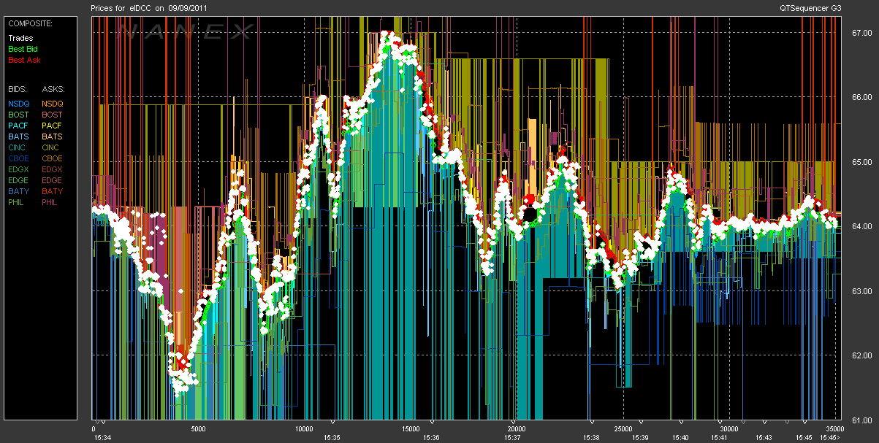The height and width of the screenshot is (443, 879).
Task: Click the 15:37 time label
Action: [x=511, y=438]
